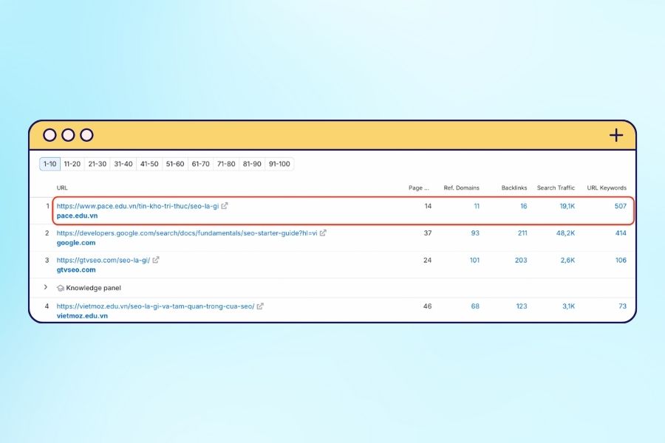Click the gtvseo.com/seo-la-gi URL link

(103, 260)
